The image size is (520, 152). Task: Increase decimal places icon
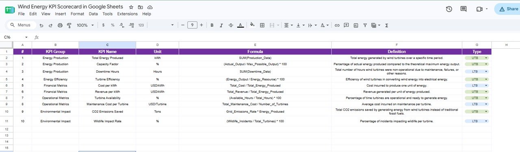[x=131, y=25]
